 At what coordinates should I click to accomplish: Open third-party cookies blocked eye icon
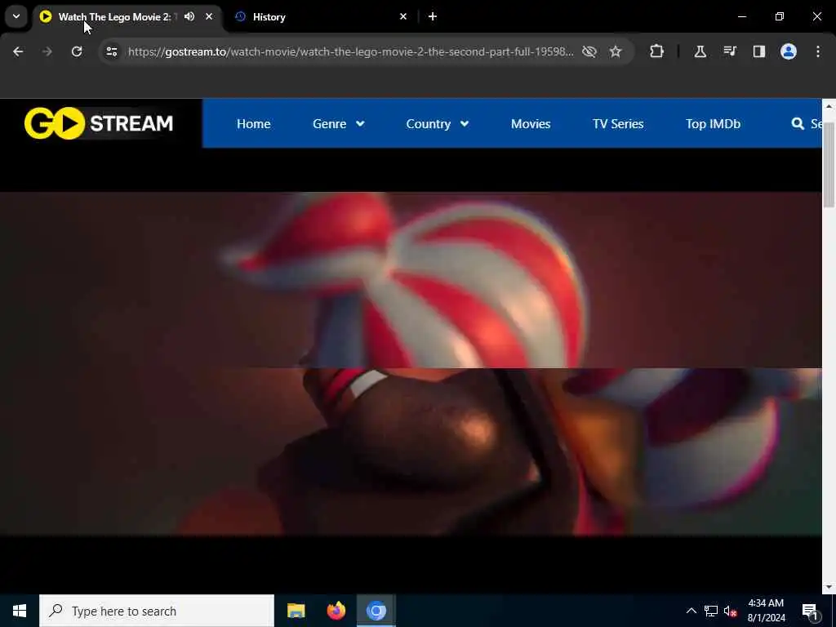(589, 51)
